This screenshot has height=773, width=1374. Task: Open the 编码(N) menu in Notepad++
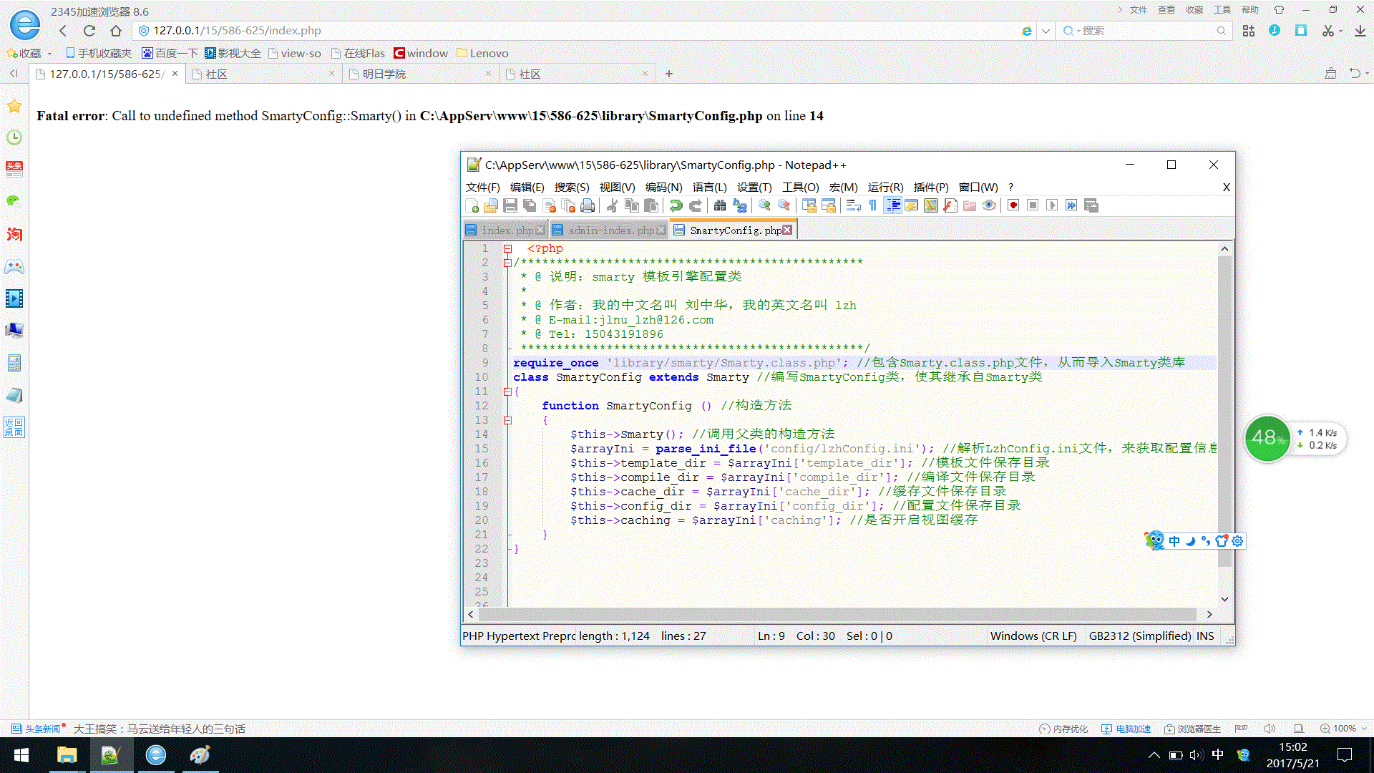[663, 188]
